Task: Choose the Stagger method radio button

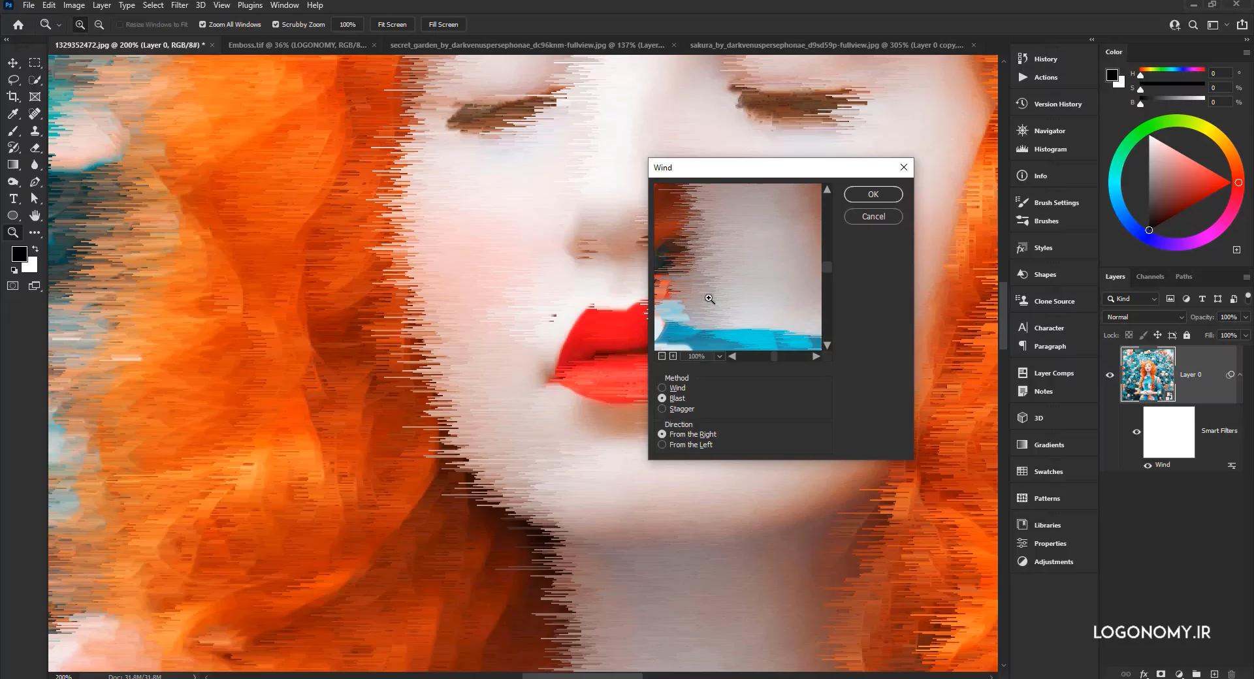Action: [x=662, y=409]
